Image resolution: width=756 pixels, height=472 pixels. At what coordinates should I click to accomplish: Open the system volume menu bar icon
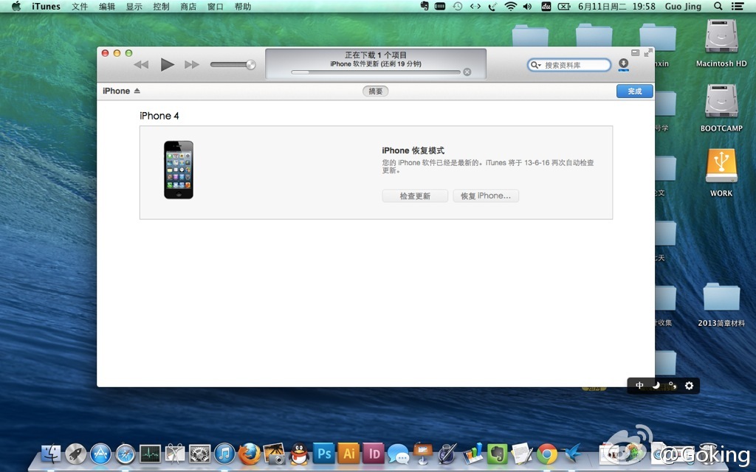pyautogui.click(x=527, y=6)
